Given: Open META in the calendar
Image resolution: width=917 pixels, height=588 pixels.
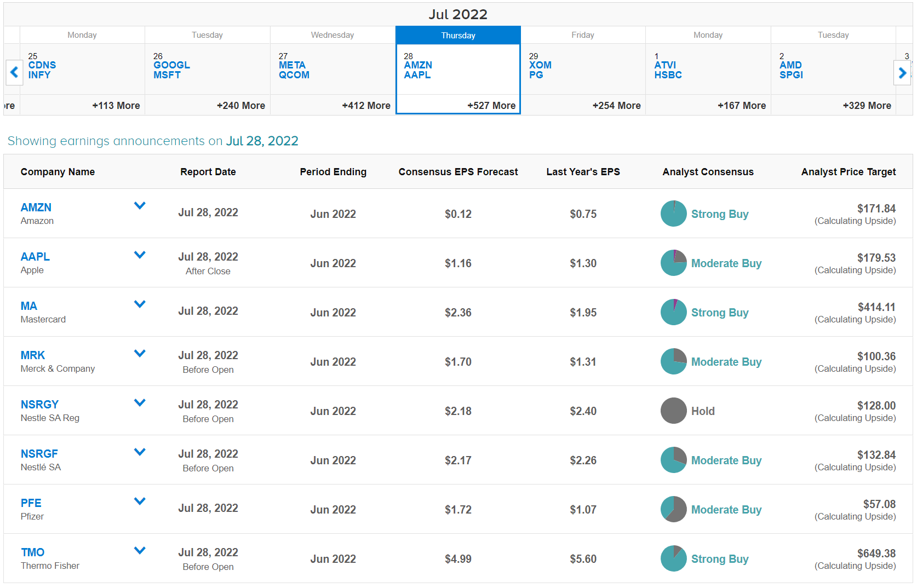Looking at the screenshot, I should [x=293, y=65].
